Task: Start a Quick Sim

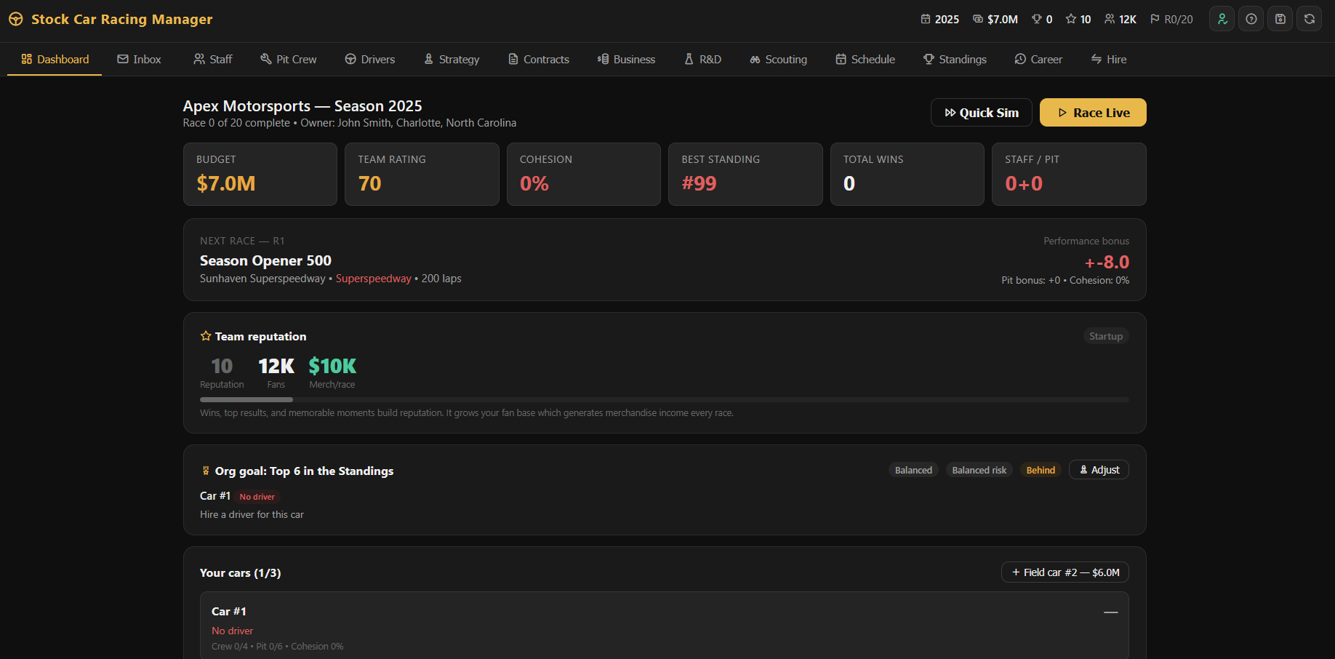Action: click(982, 113)
